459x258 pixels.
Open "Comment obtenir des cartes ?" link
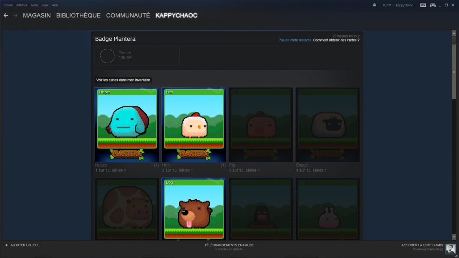point(336,40)
